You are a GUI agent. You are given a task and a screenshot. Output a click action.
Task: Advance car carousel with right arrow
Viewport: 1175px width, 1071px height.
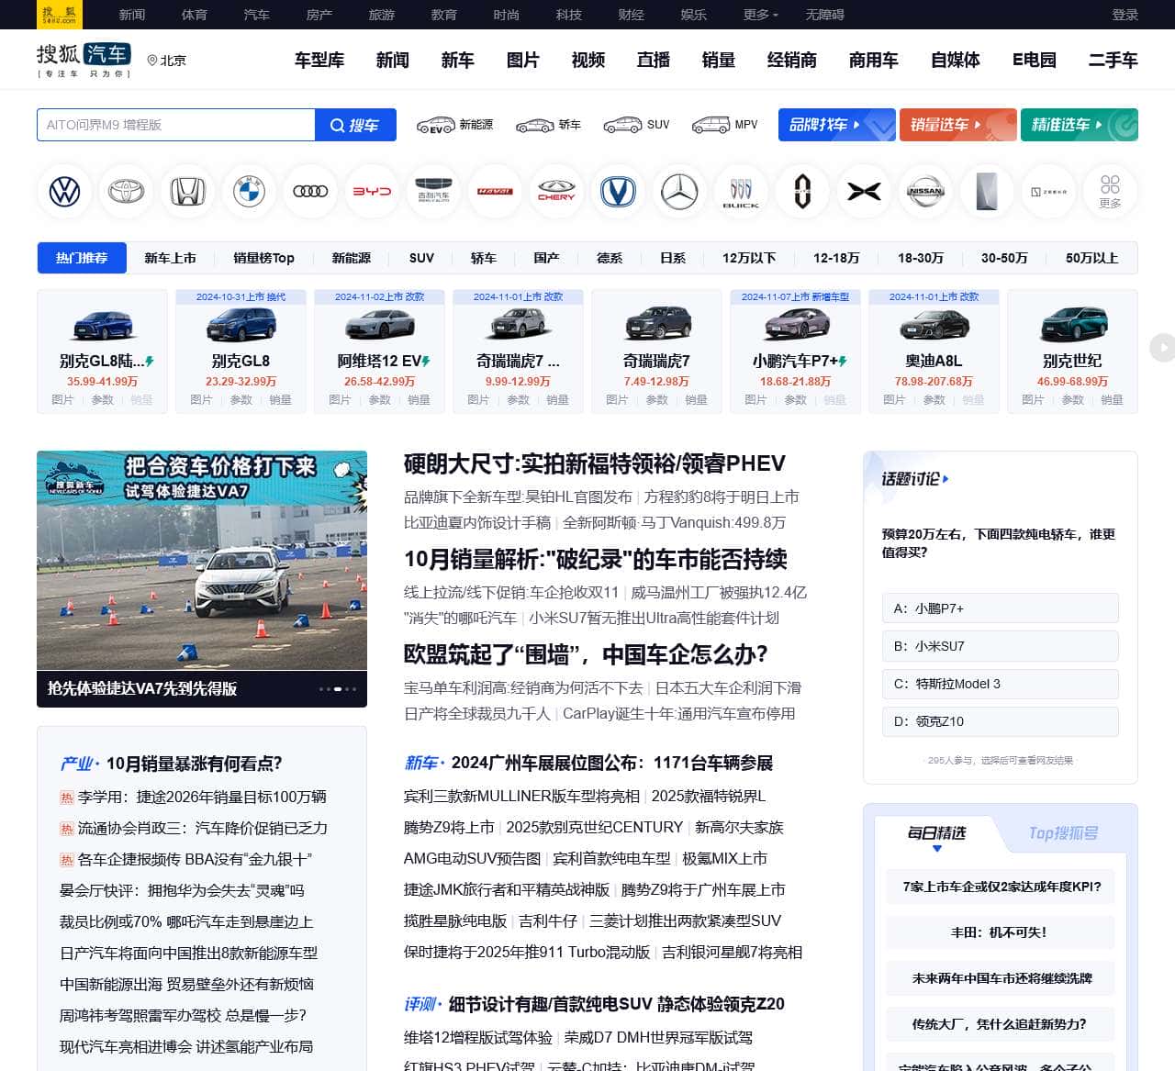1162,348
